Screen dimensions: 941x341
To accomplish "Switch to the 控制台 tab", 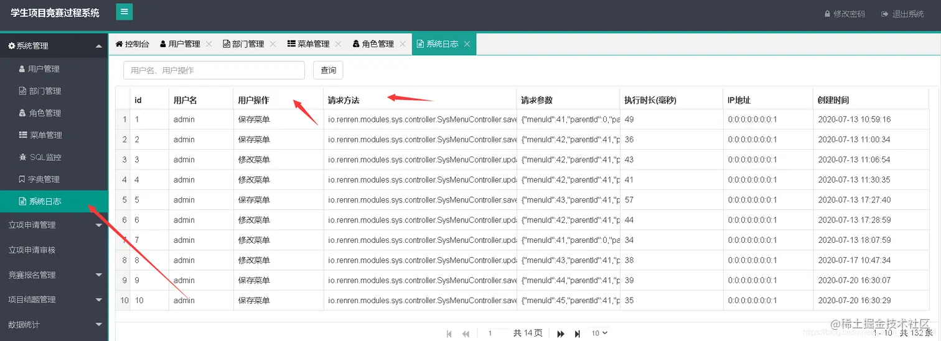I will click(133, 44).
